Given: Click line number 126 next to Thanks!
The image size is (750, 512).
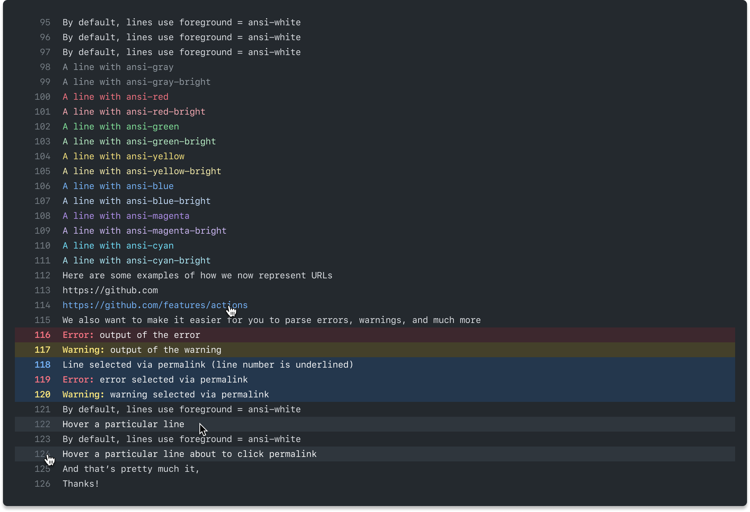Looking at the screenshot, I should [42, 484].
